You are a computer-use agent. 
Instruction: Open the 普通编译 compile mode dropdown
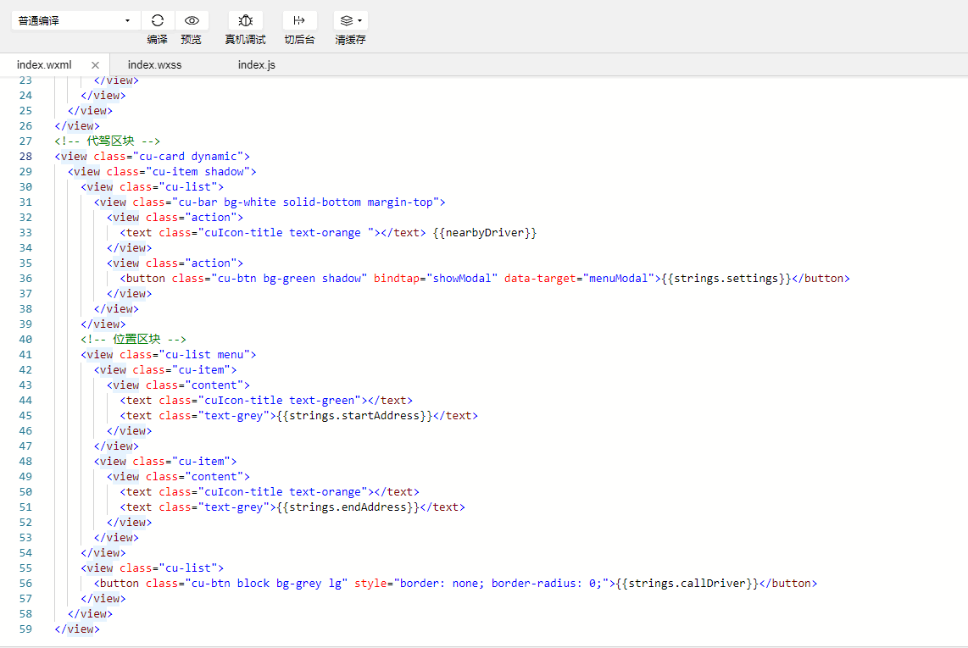click(x=75, y=20)
